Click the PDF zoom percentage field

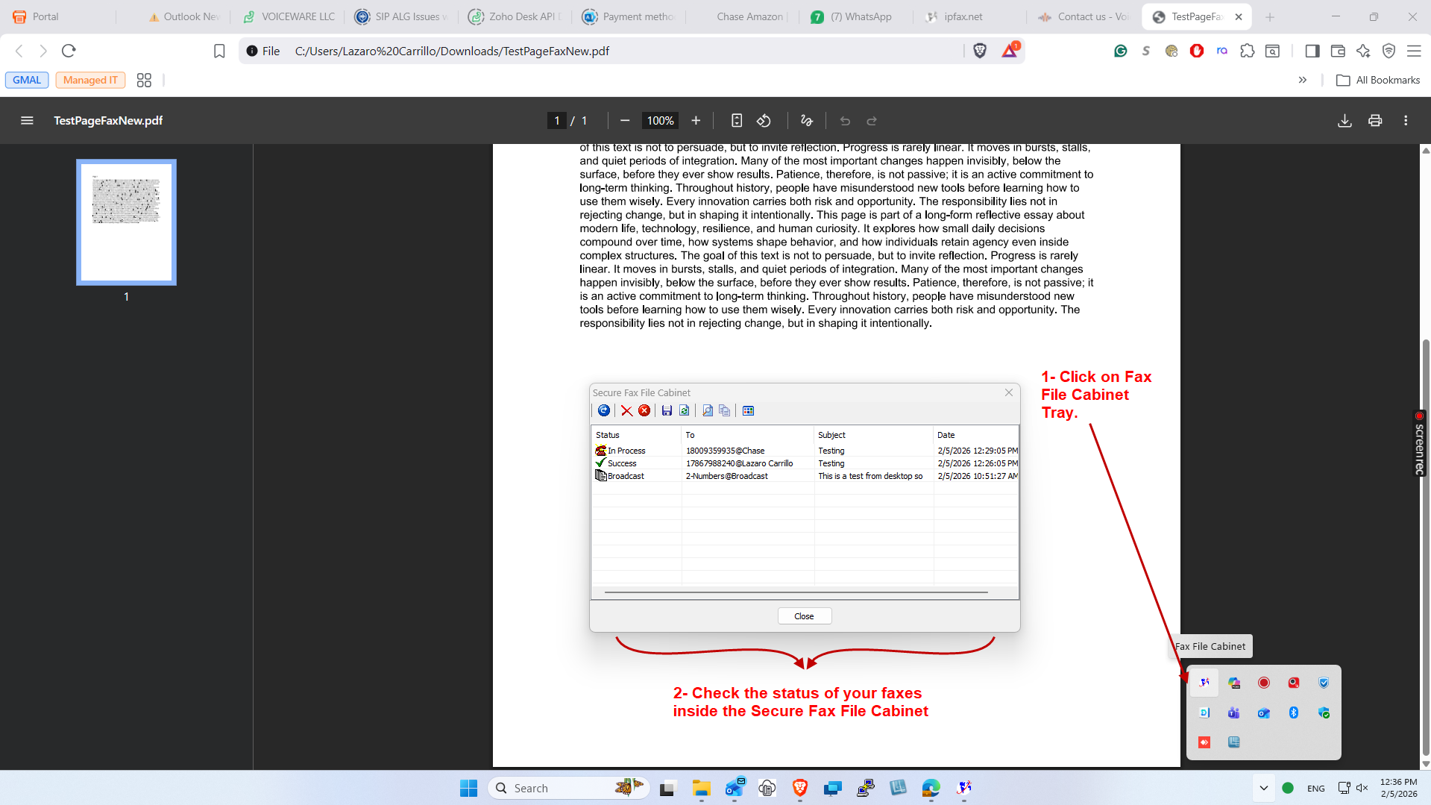[x=660, y=121]
